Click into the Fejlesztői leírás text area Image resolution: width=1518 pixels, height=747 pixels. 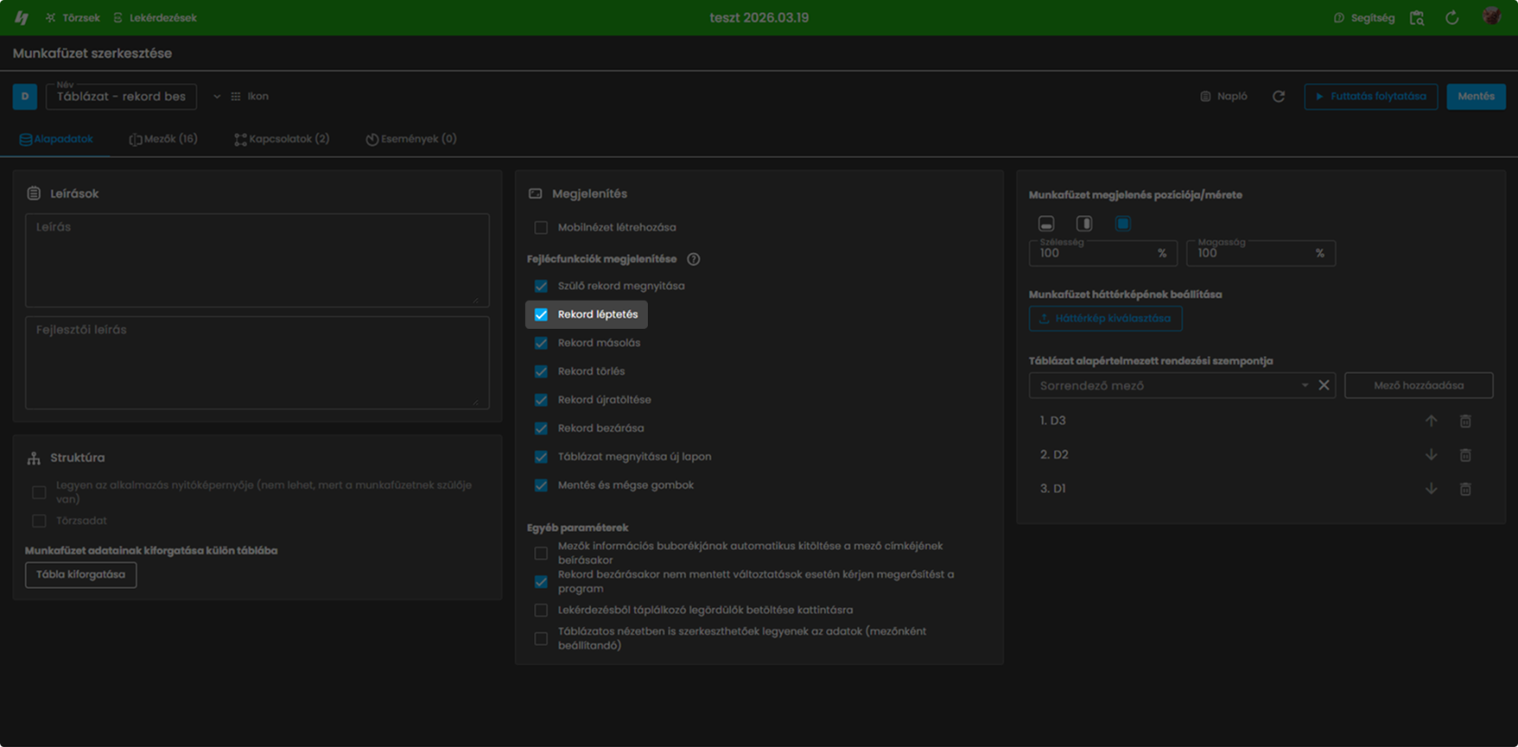pyautogui.click(x=258, y=362)
